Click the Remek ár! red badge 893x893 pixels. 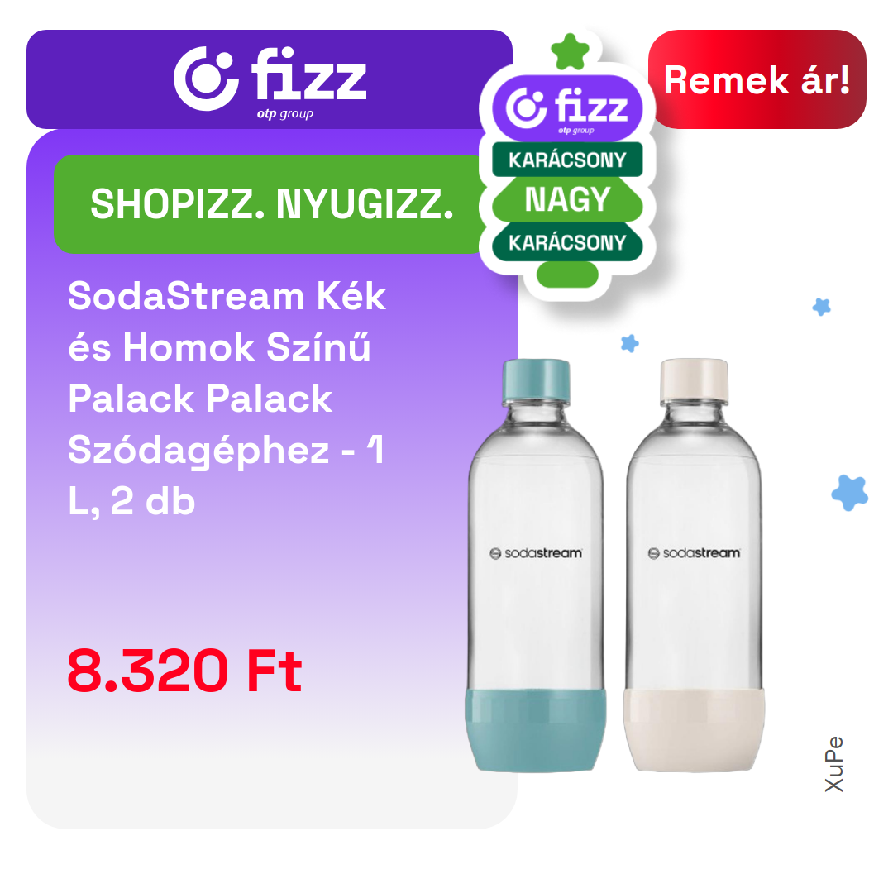(x=757, y=79)
